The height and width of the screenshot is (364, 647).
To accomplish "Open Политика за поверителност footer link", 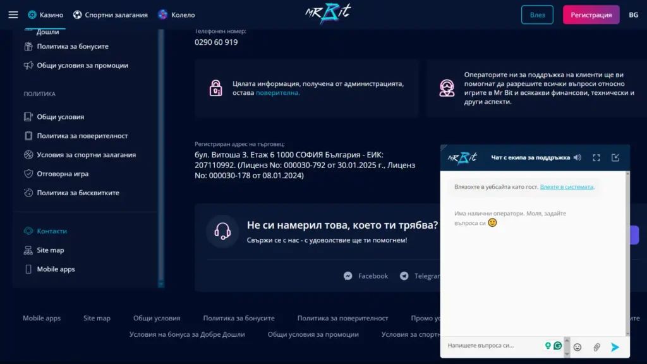I will [x=343, y=318].
